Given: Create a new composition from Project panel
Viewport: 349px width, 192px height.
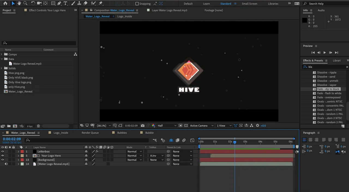Looking at the screenshot, I should [15, 126].
